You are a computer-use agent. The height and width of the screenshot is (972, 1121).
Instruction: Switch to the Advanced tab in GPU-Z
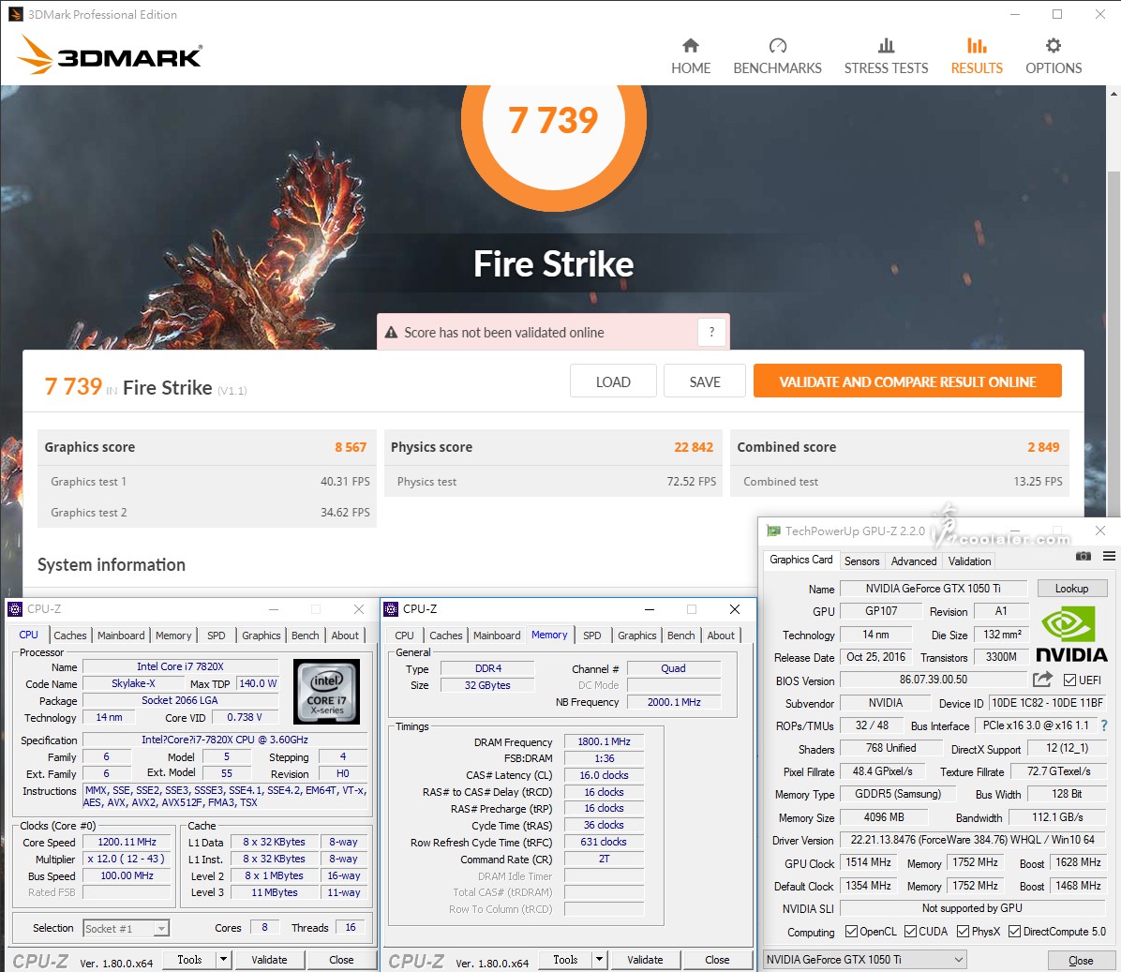914,561
